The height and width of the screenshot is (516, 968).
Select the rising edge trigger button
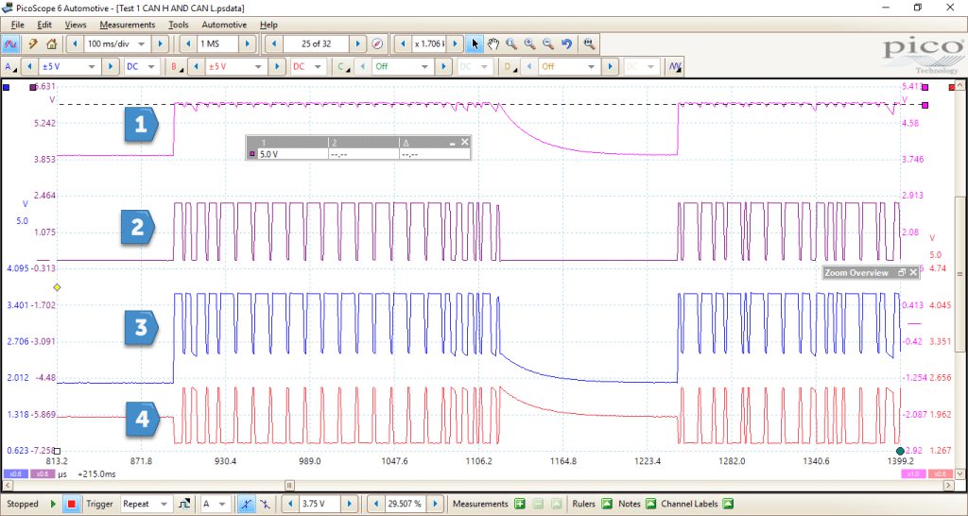click(x=247, y=504)
